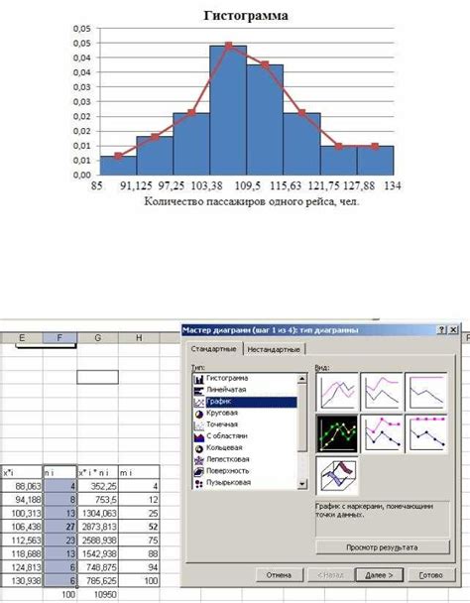Image resolution: width=470 pixels, height=603 pixels.
Task: Select the Гистограмма chart type icon
Action: 199,379
